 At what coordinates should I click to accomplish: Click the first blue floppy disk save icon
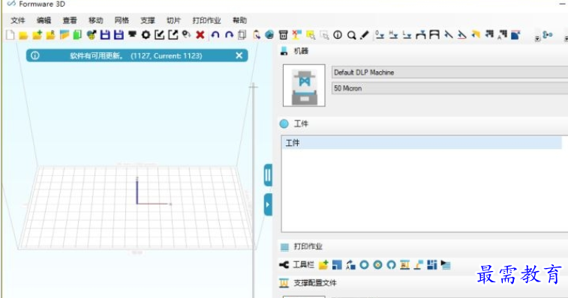click(x=105, y=35)
